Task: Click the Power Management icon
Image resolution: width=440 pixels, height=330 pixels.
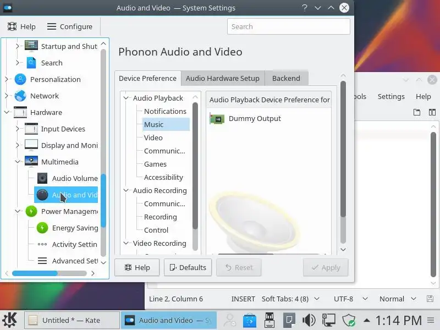Action: click(31, 211)
